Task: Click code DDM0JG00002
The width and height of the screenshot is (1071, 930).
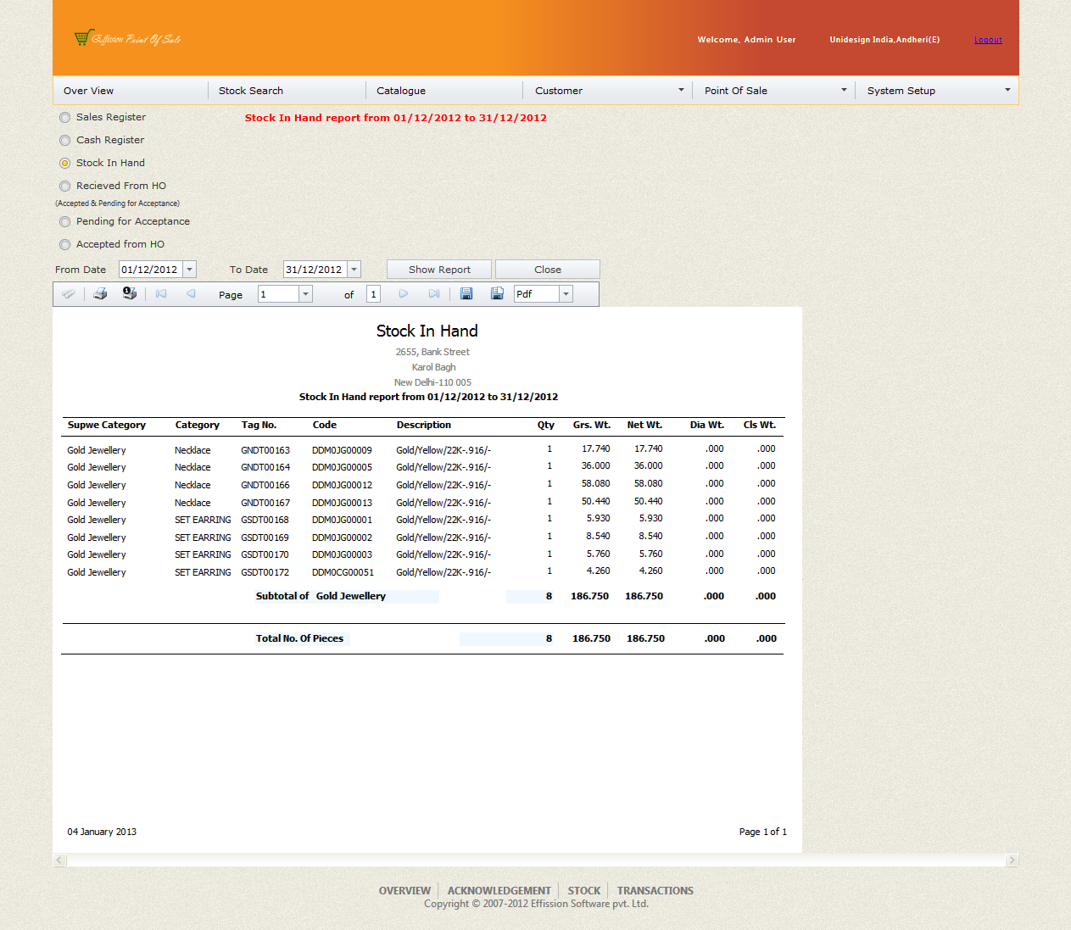Action: point(342,537)
